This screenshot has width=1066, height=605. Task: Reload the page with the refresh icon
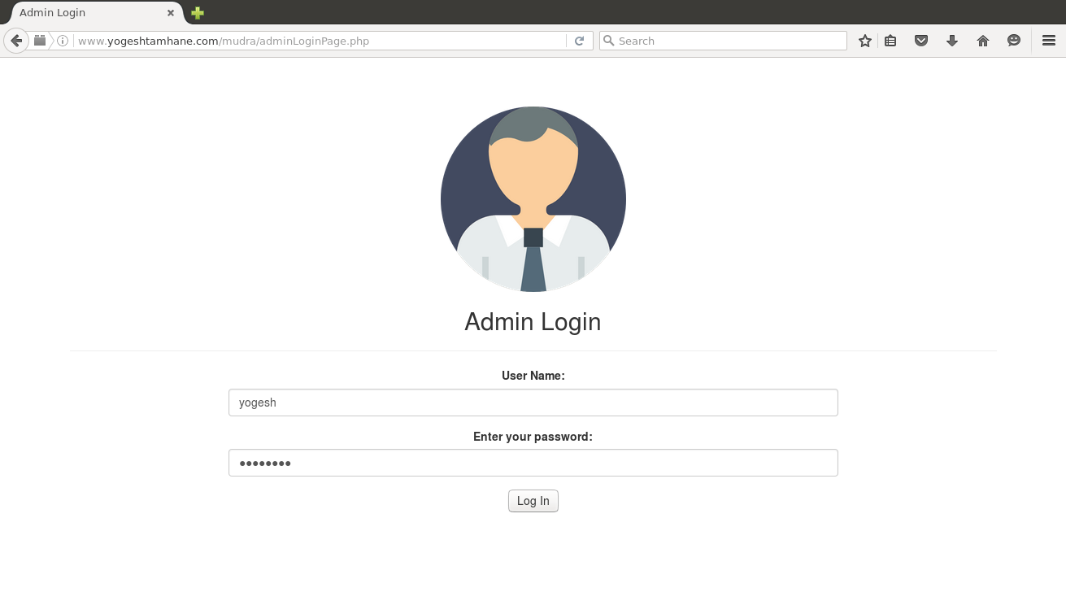click(x=579, y=41)
